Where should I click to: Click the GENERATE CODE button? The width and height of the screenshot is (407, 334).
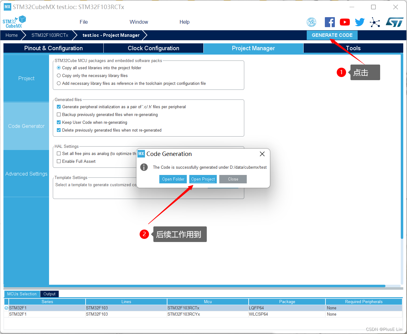point(332,35)
